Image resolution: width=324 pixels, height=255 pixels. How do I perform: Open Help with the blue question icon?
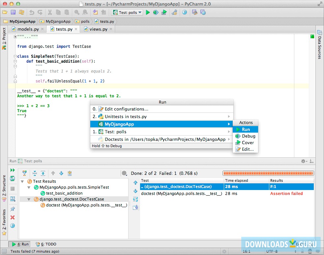tap(185, 13)
